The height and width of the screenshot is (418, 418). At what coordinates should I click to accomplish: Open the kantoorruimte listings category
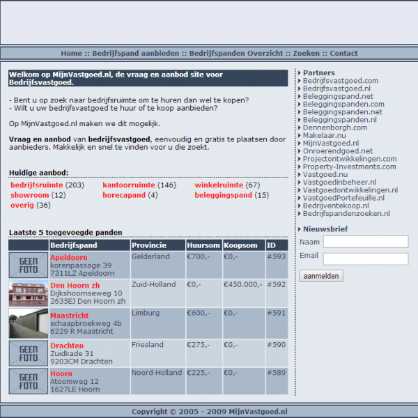(129, 185)
